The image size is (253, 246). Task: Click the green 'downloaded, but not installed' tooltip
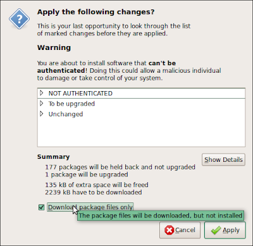pos(161,216)
